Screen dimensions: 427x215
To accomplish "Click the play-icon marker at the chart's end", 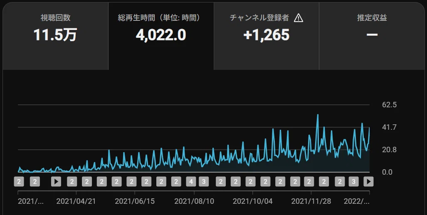I will click(368, 181).
